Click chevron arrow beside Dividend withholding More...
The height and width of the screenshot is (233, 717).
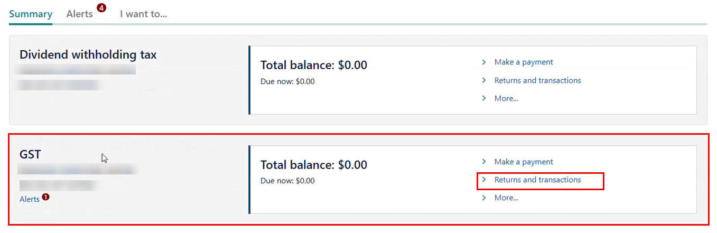coord(484,98)
